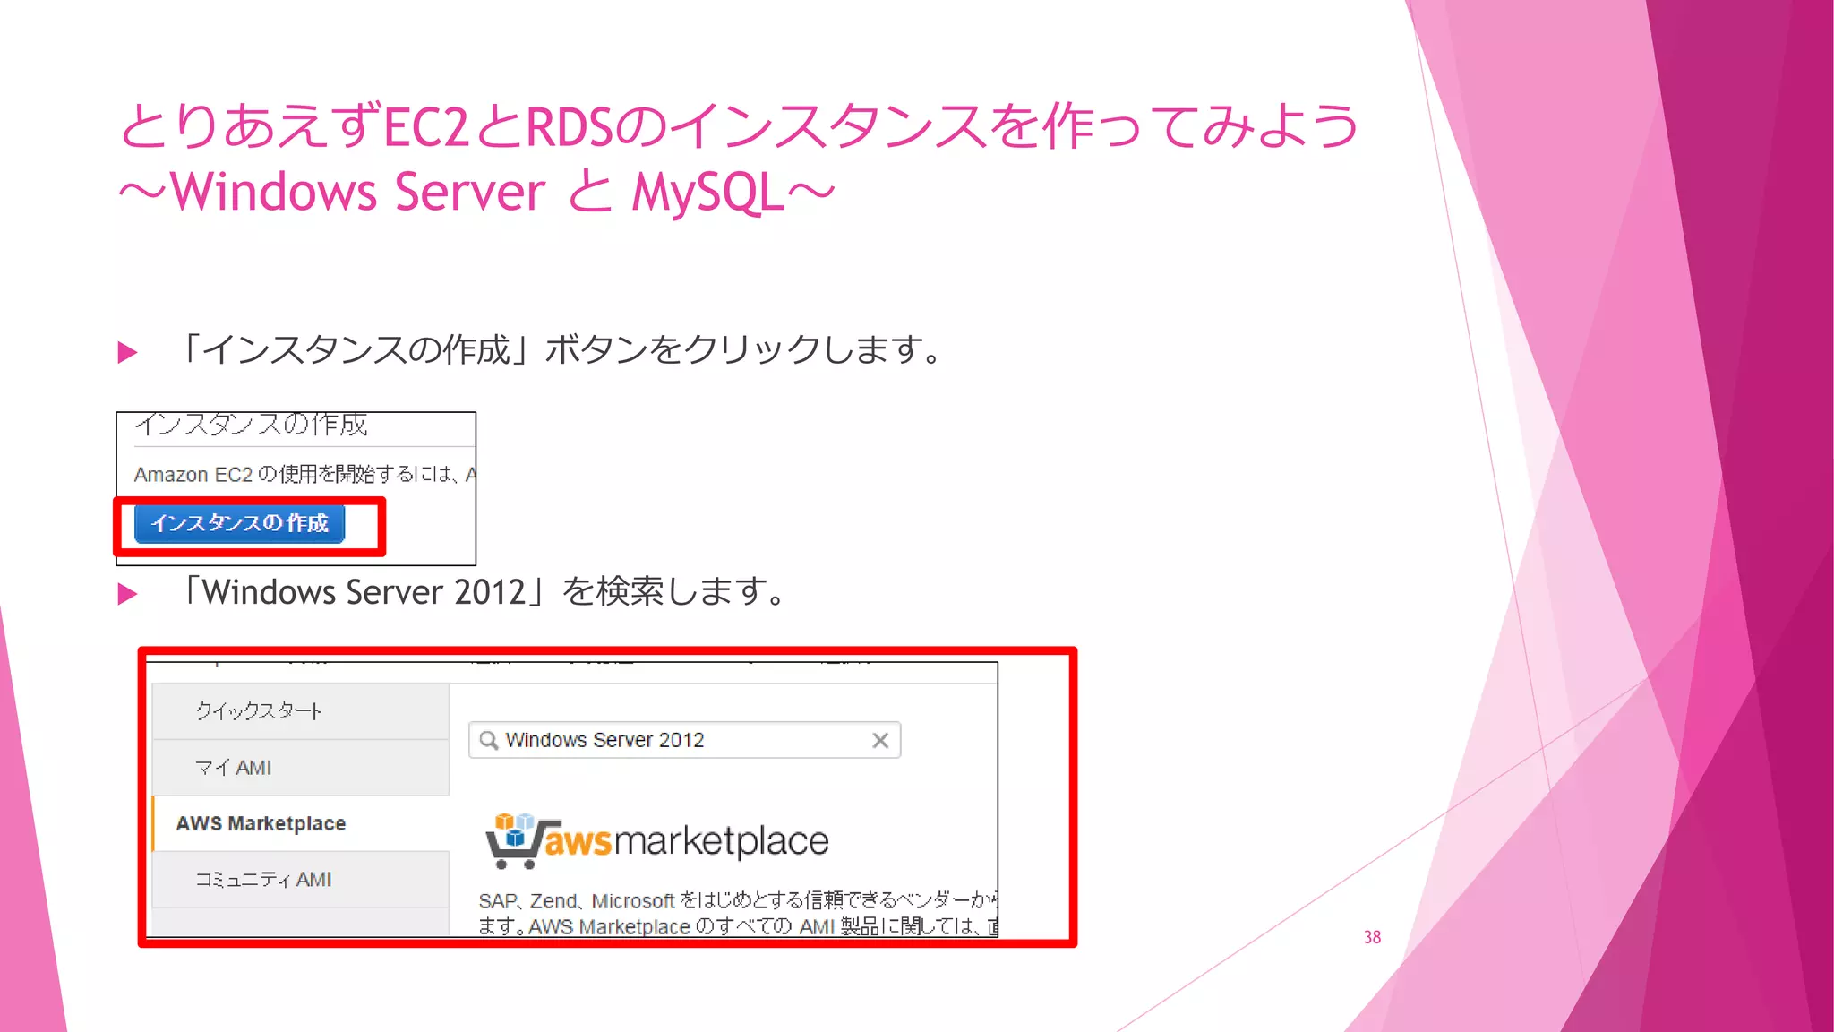Viewport: 1834px width, 1032px height.
Task: Click the slide title about EC2とRDS
Action: pyautogui.click(x=740, y=159)
